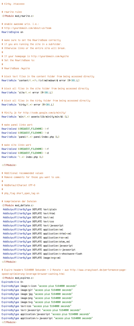This screenshot has width=134, height=326.
Task: Click the '# php_flag short_open_tag on' comment
Action: tap(20, 193)
